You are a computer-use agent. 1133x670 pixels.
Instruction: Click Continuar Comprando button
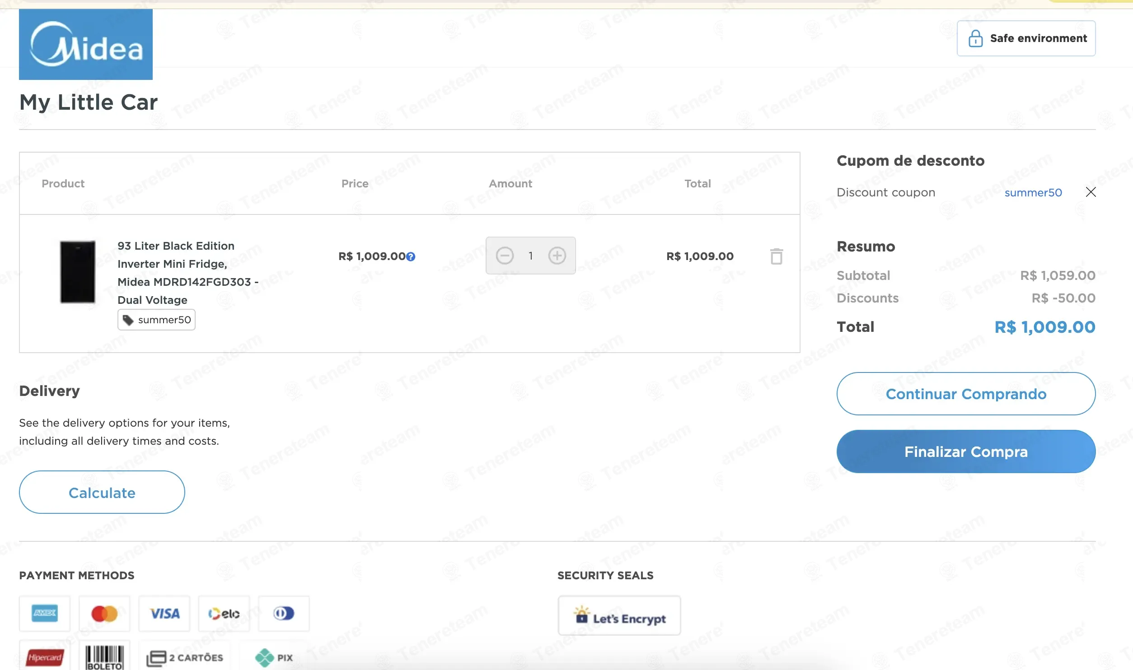(x=966, y=394)
